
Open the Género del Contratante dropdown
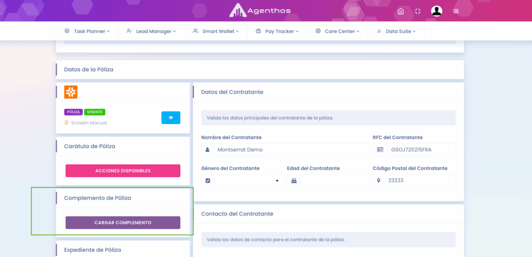click(x=249, y=180)
